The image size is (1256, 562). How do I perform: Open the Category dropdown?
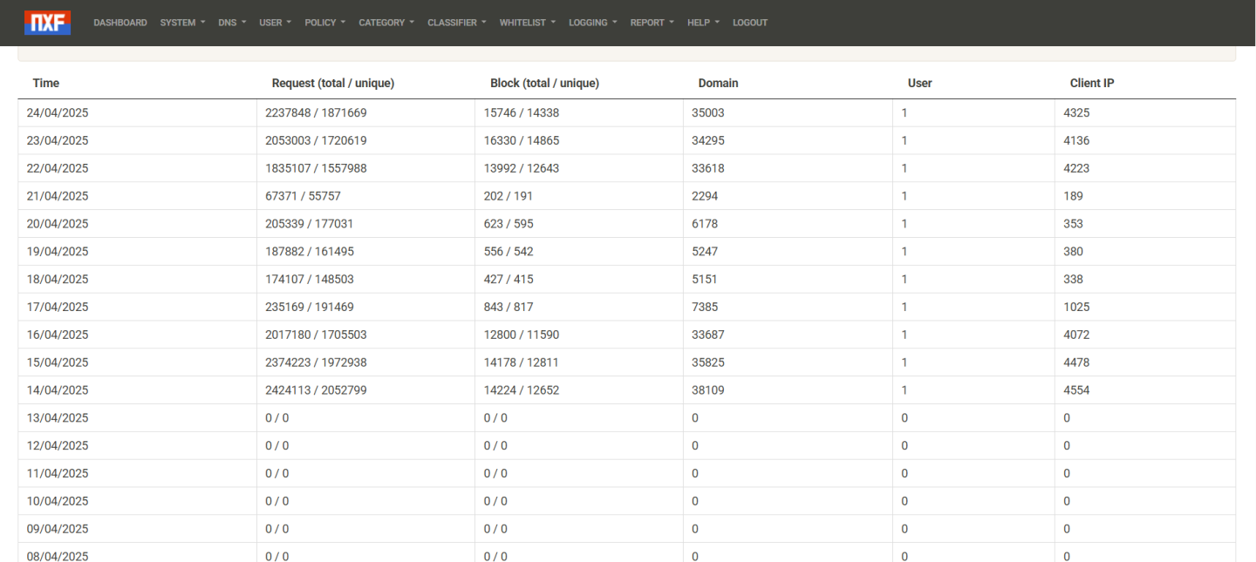click(386, 23)
